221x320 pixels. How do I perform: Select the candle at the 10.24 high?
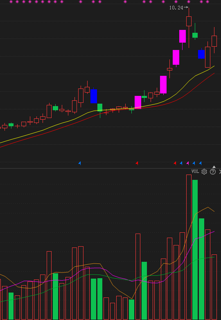[189, 21]
